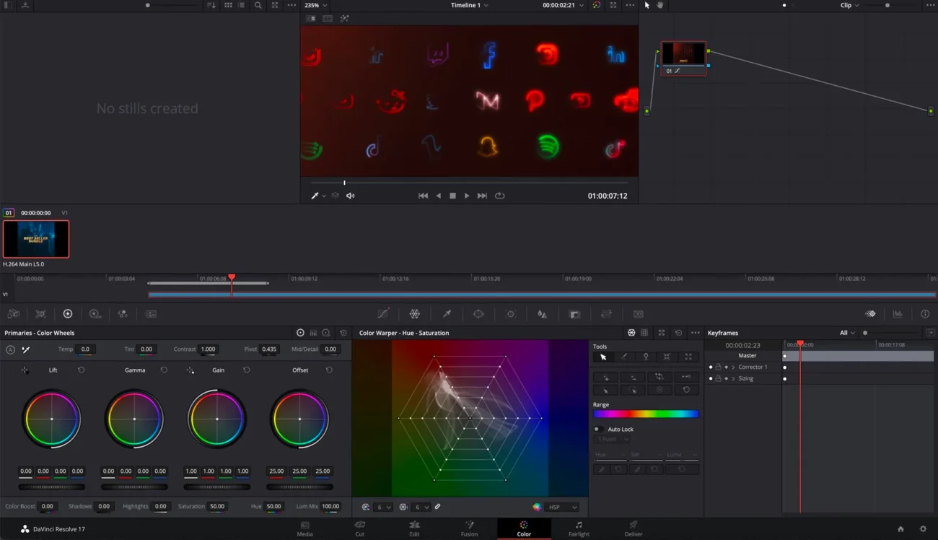Viewport: 938px width, 540px height.
Task: Toggle the link hue and saturation resolution icon
Action: point(437,507)
